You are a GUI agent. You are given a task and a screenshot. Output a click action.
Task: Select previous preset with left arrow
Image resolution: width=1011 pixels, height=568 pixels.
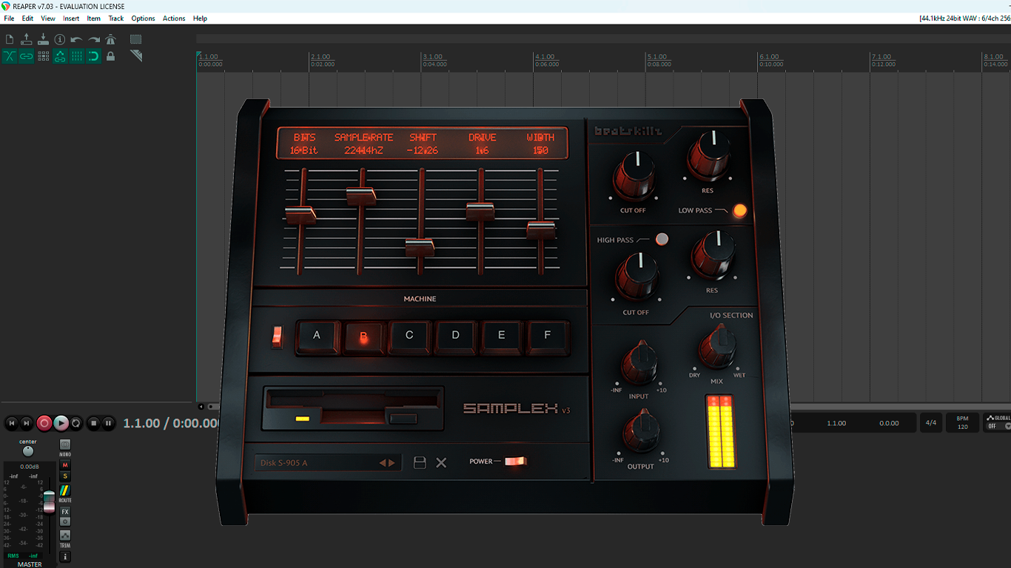(x=383, y=463)
